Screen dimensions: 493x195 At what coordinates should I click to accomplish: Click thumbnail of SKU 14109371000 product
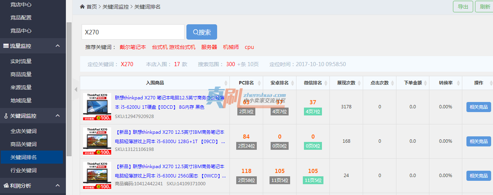[x=97, y=176]
